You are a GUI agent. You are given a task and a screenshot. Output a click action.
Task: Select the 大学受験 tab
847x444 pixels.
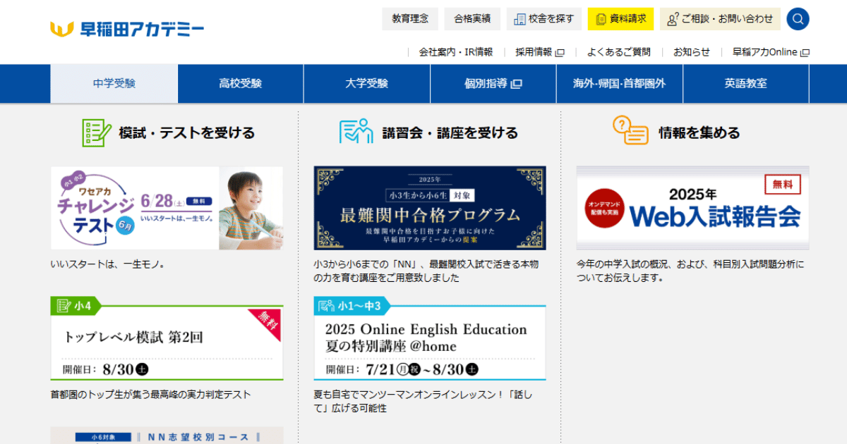(367, 84)
